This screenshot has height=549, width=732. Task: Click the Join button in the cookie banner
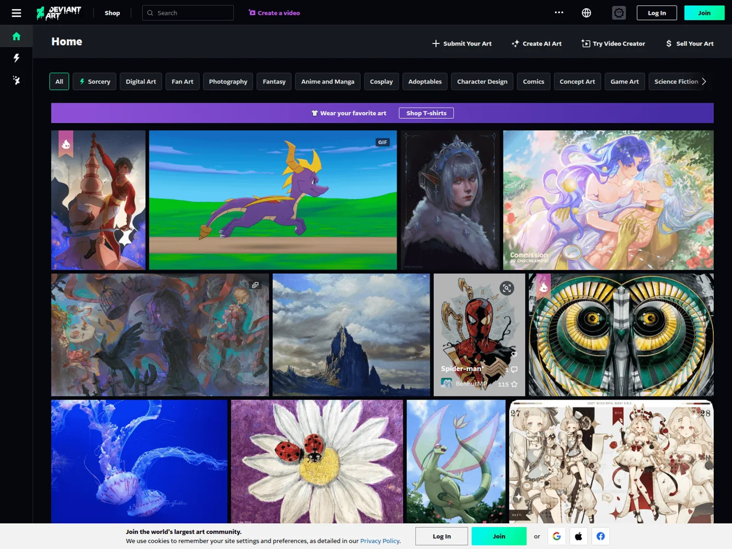pyautogui.click(x=499, y=536)
